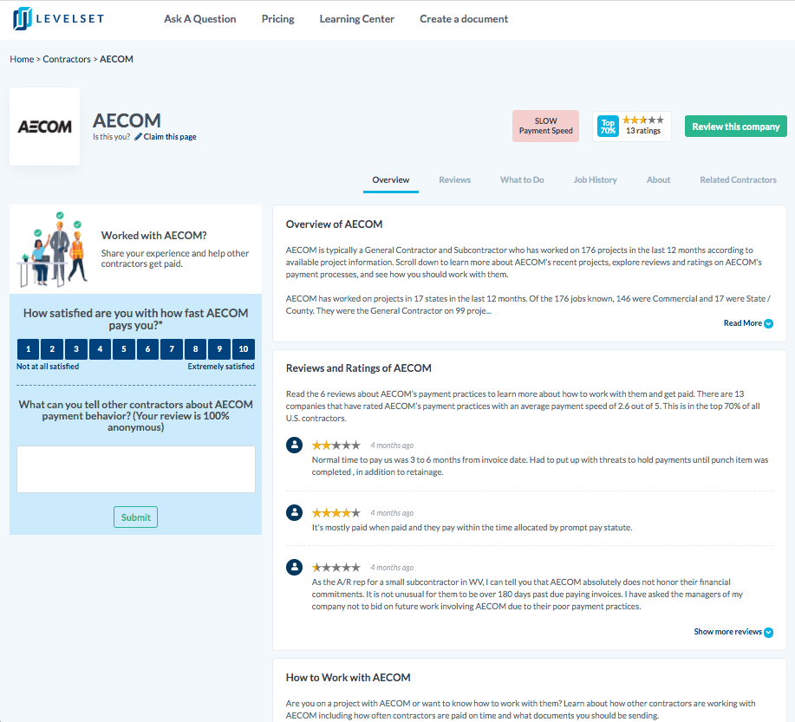This screenshot has height=722, width=795.
Task: Click the star rating with 13 ratings
Action: pos(643,120)
